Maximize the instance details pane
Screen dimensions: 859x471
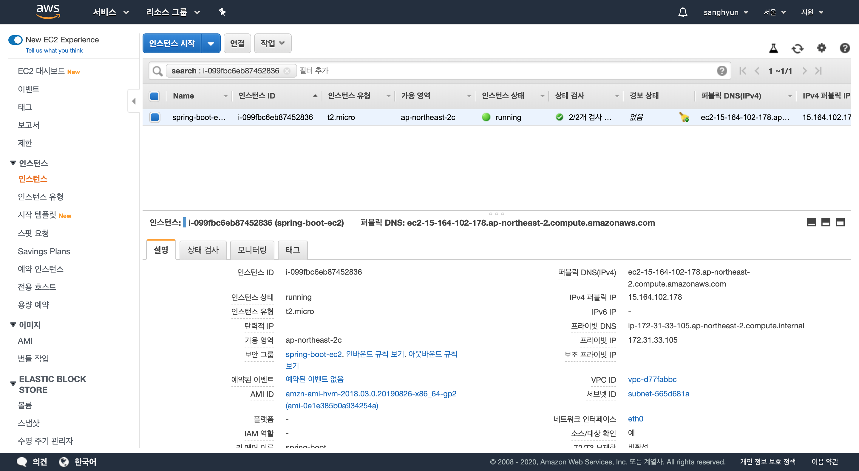click(840, 222)
